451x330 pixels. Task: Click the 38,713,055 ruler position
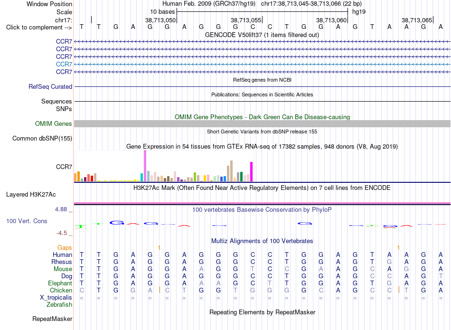coord(246,20)
